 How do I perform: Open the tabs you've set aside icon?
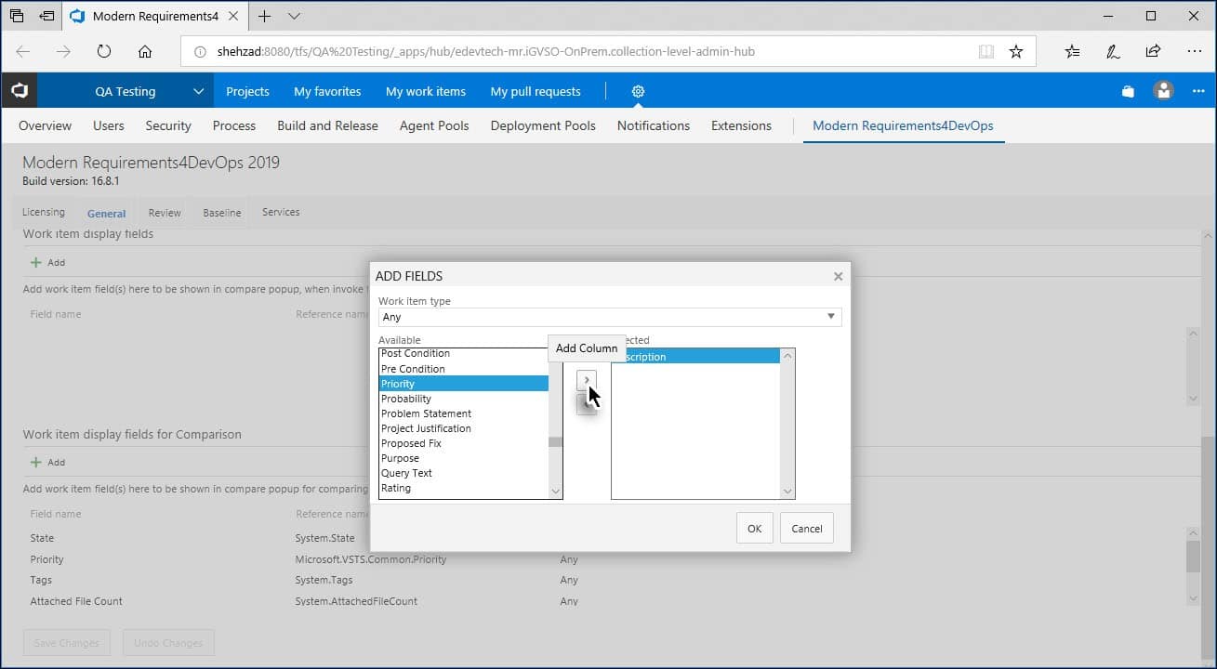pos(17,16)
